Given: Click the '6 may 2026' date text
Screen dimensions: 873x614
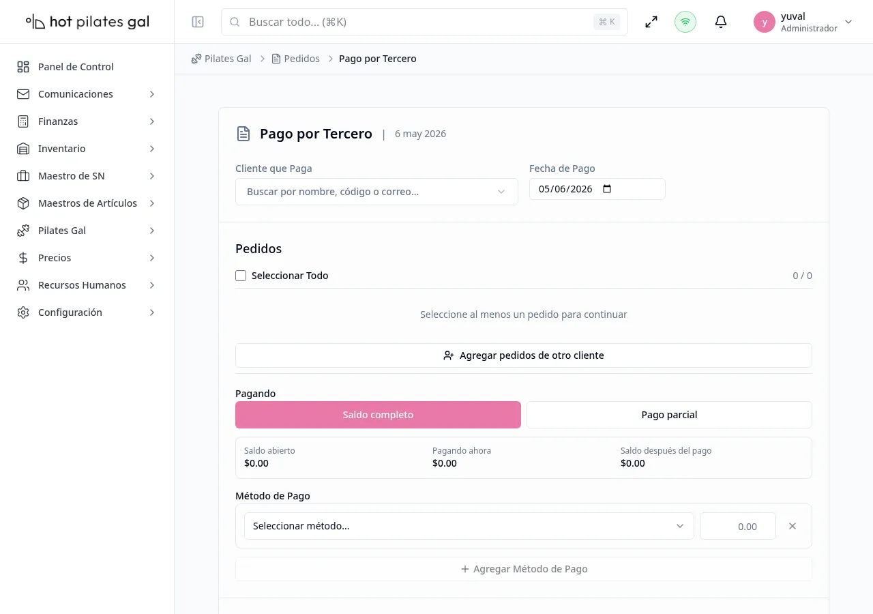Looking at the screenshot, I should point(421,134).
